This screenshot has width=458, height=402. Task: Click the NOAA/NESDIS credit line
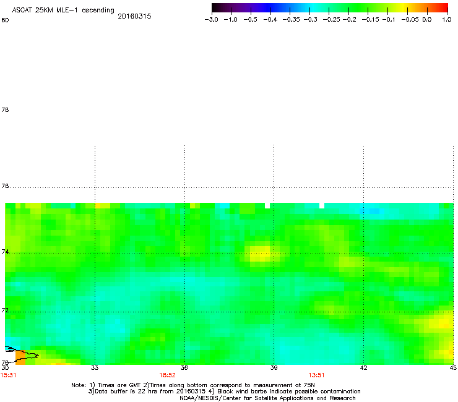pos(267,398)
